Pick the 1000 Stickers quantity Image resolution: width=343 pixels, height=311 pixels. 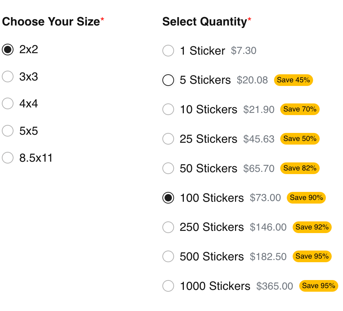[168, 286]
